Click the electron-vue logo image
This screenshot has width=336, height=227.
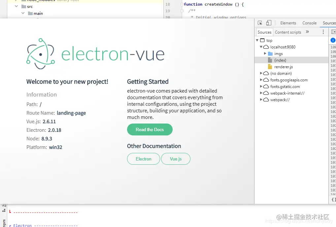click(95, 54)
